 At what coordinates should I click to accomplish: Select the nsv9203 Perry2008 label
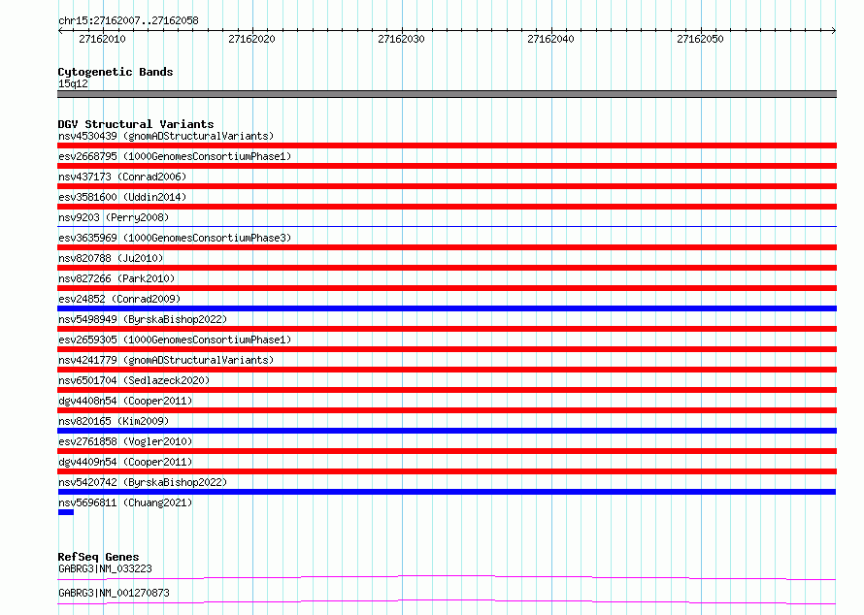click(x=114, y=217)
